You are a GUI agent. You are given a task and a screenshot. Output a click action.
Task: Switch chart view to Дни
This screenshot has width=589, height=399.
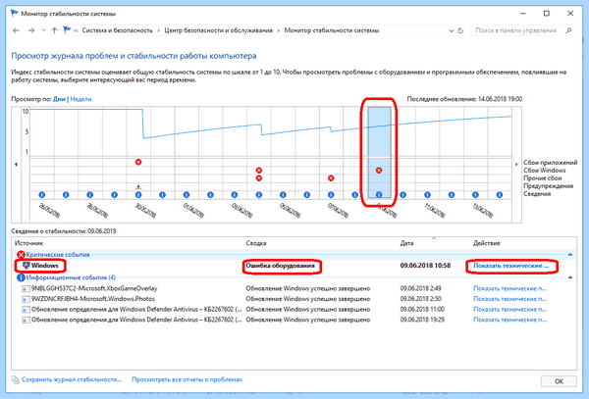click(x=59, y=99)
